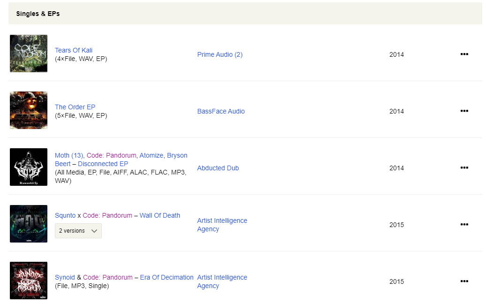The height and width of the screenshot is (304, 486).
Task: Go to Prime Audio (2) label page
Action: (220, 54)
